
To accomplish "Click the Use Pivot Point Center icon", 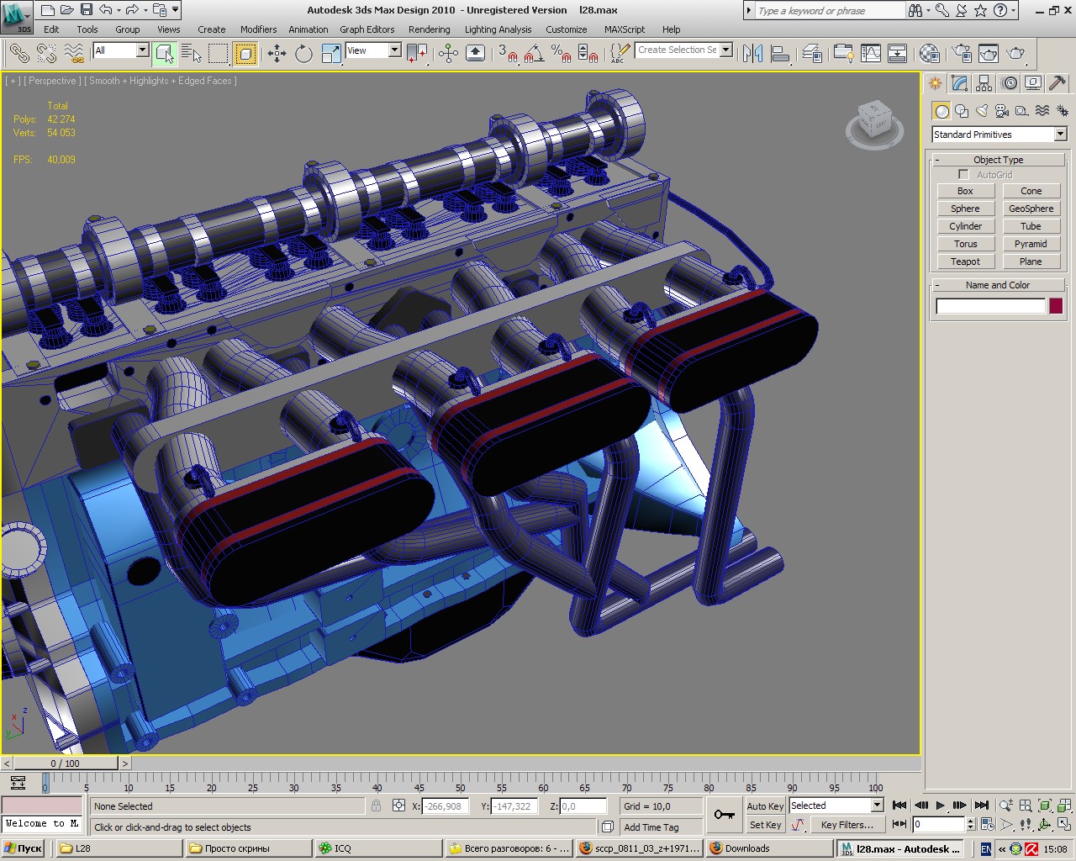I will tap(417, 54).
